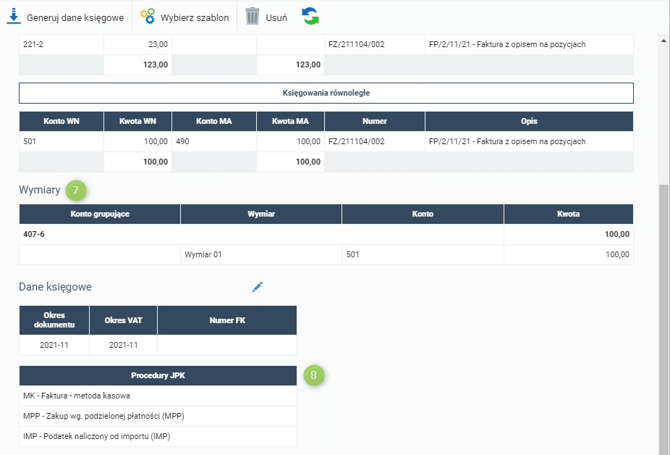670x455 pixels.
Task: Click the Konto grupujące column header
Action: [100, 214]
